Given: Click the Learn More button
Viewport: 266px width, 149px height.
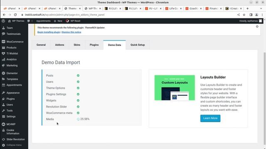Looking at the screenshot, I should click(210, 118).
